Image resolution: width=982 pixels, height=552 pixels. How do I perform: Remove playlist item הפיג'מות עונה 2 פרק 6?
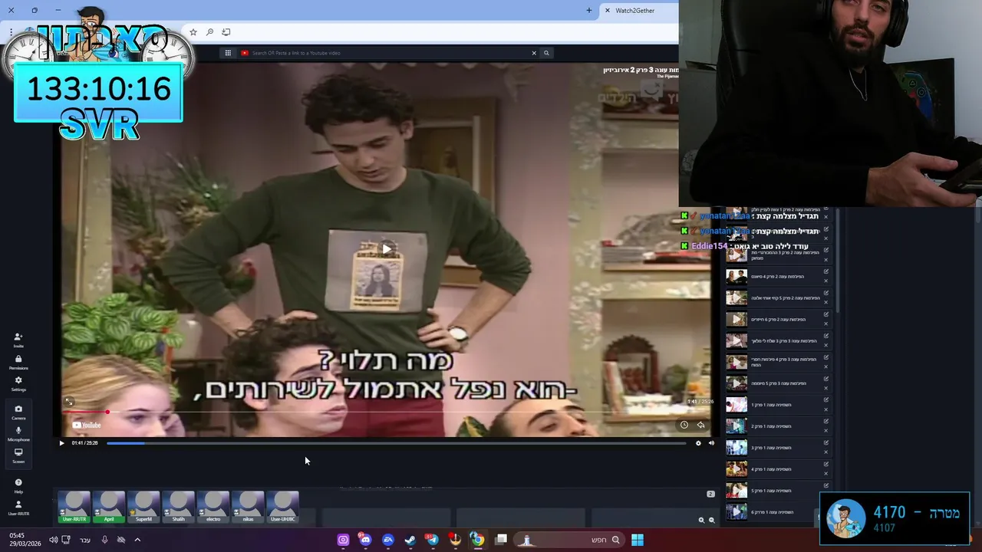(x=826, y=324)
